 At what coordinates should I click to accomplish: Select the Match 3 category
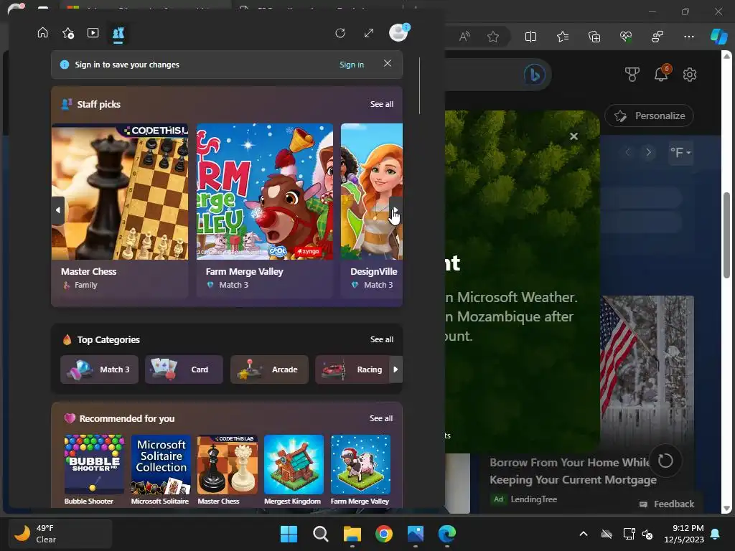point(99,369)
